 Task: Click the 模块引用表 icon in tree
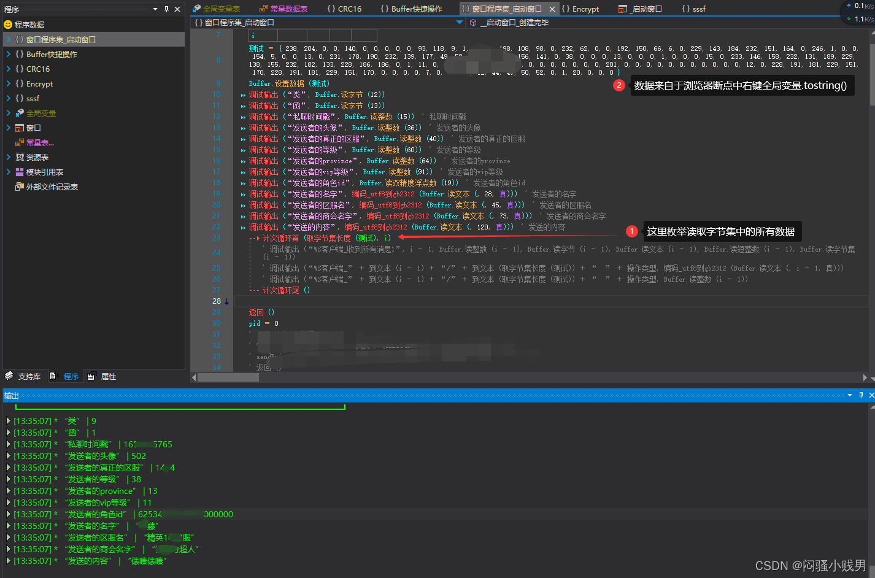tap(20, 172)
